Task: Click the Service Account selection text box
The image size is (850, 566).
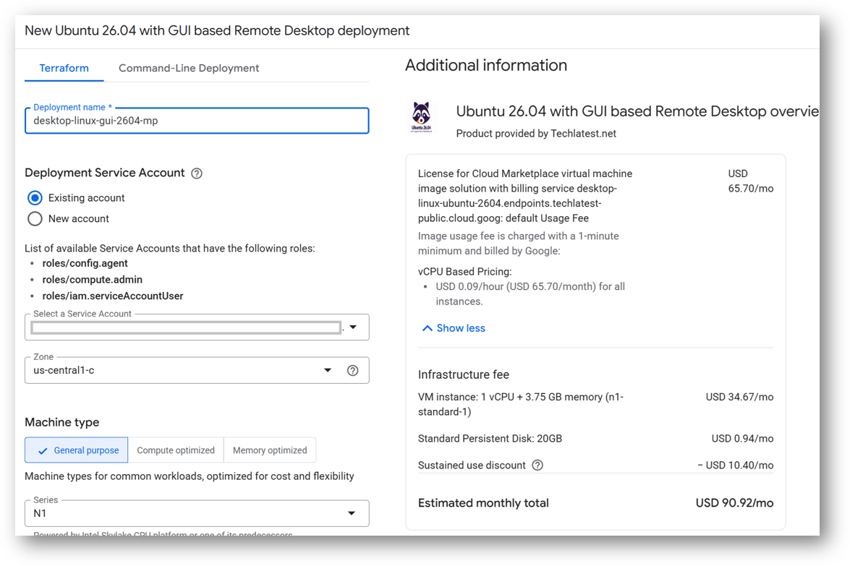Action: point(186,327)
